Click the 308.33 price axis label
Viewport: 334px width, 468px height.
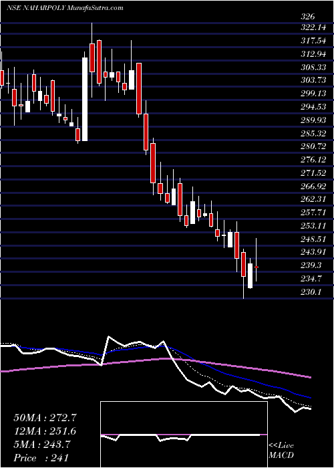tap(313, 68)
